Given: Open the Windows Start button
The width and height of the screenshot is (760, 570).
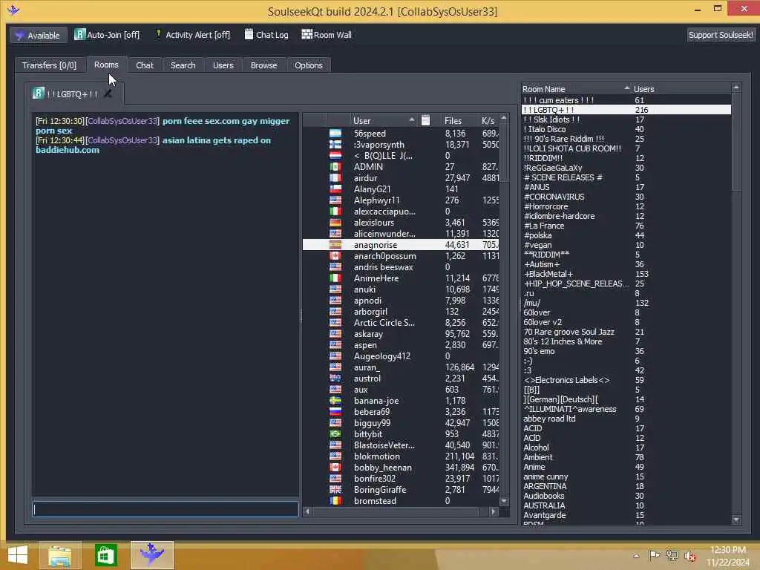Looking at the screenshot, I should (x=18, y=555).
